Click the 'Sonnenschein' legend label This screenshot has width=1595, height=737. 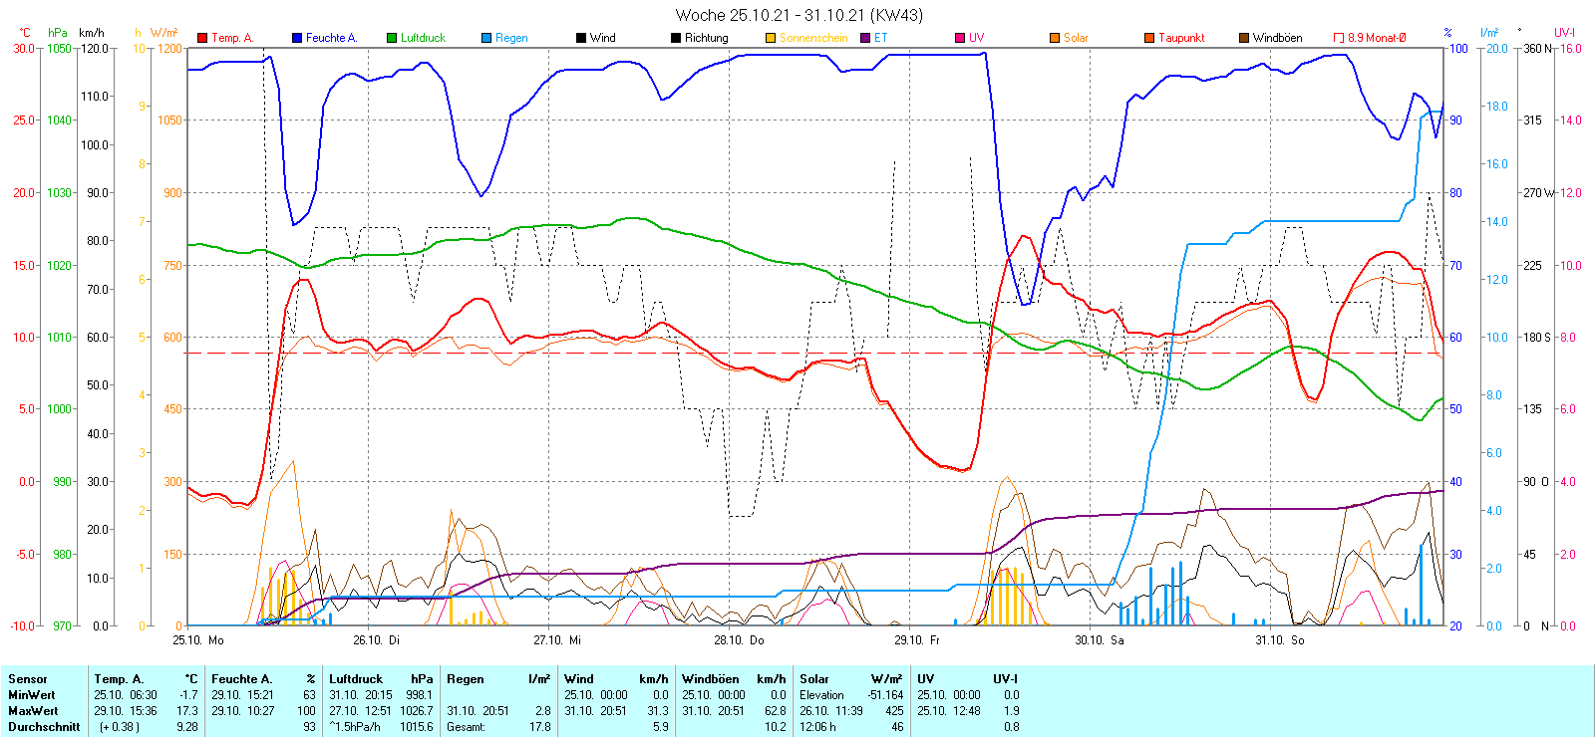[813, 38]
